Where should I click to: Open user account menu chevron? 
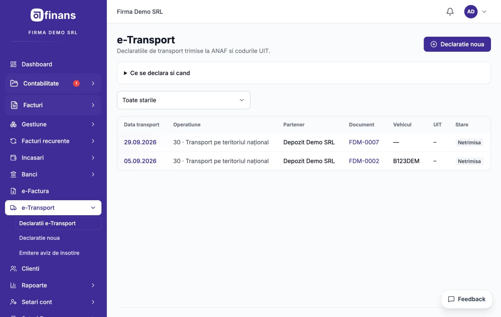pos(484,12)
